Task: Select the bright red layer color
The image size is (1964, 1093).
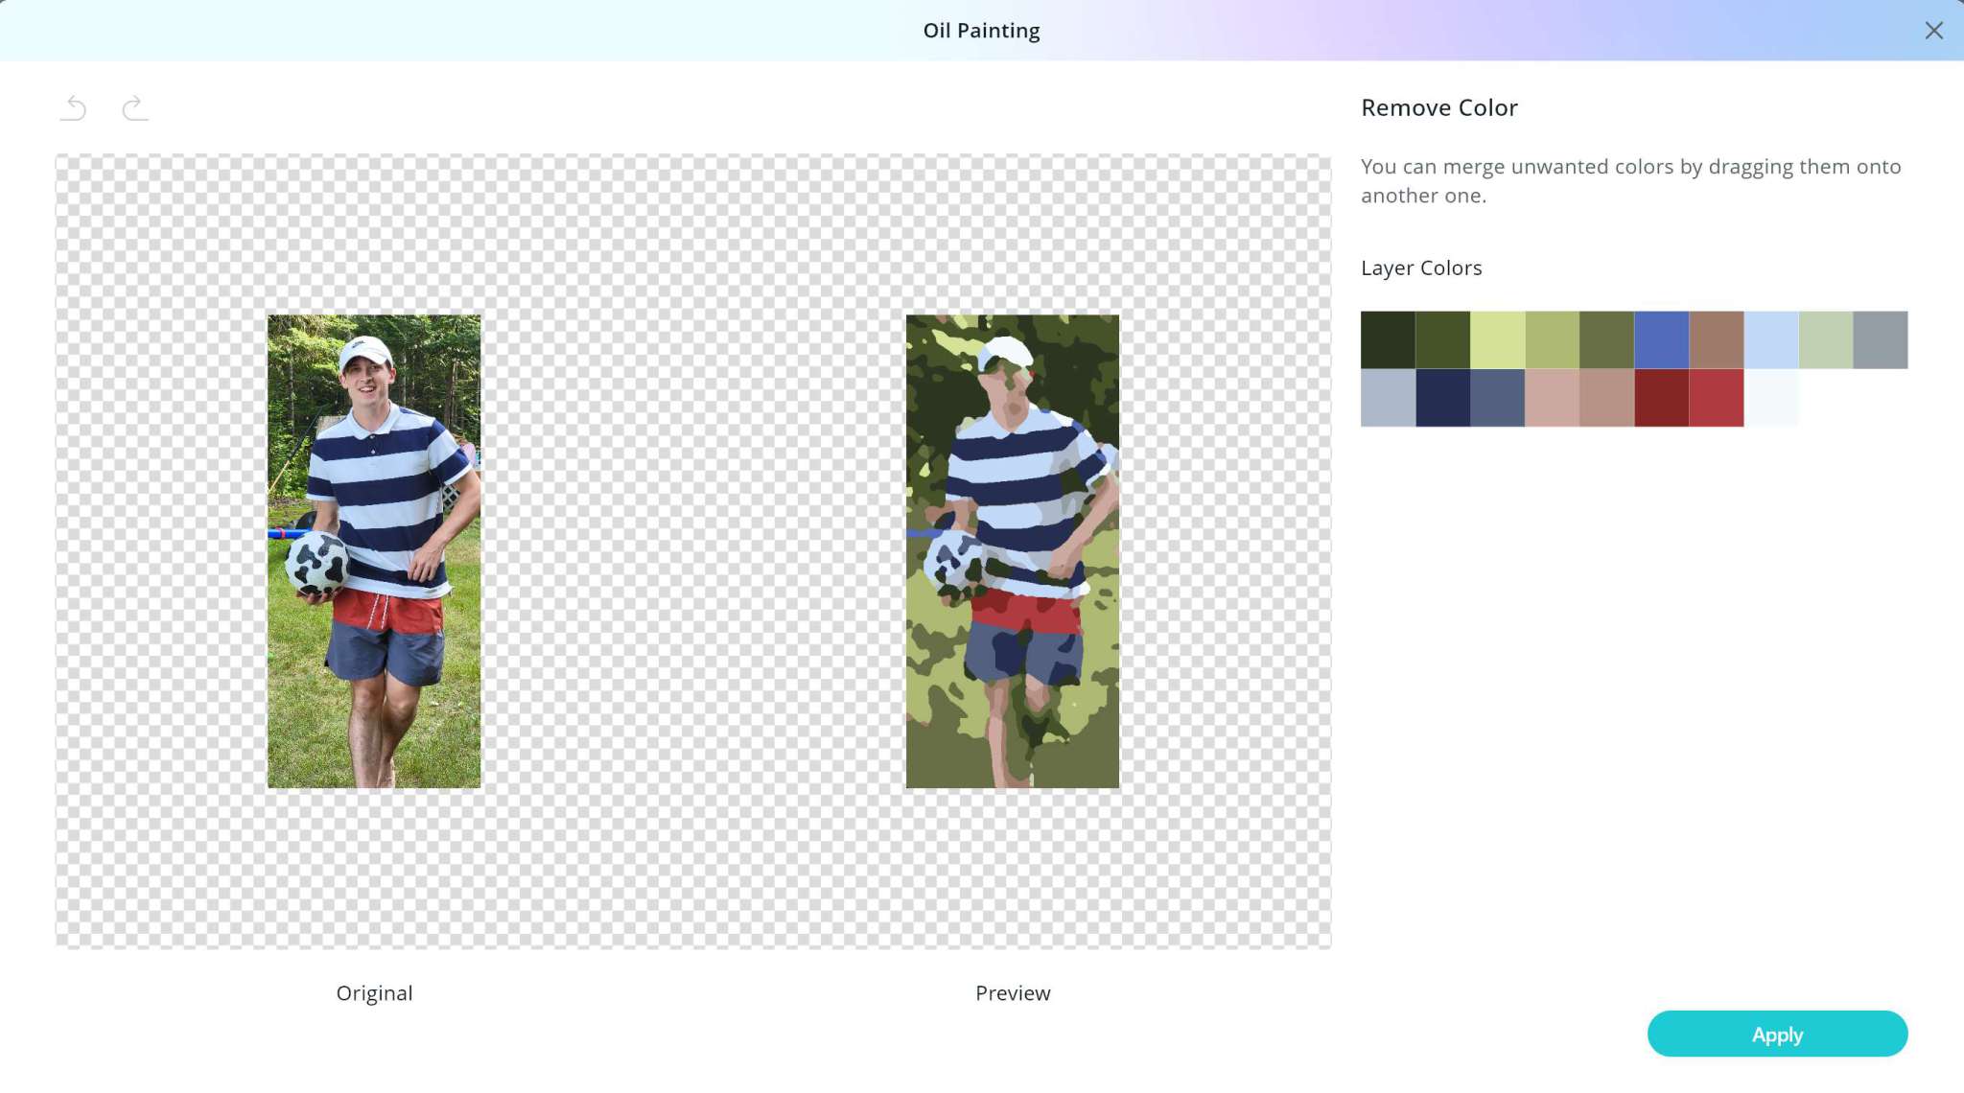Action: (1716, 398)
